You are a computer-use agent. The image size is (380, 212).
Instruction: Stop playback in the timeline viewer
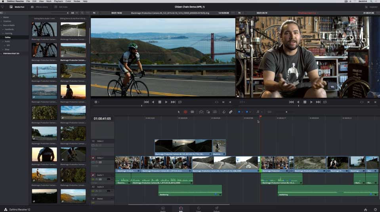tap(305, 102)
